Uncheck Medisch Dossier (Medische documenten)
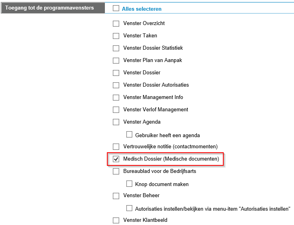 116,159
